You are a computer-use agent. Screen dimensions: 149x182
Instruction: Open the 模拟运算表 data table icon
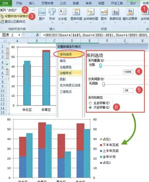(x=130, y=12)
